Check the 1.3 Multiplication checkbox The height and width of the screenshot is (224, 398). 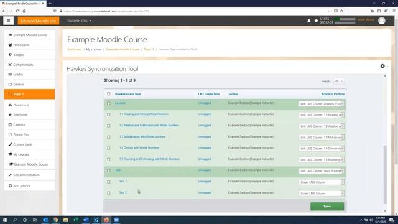[109, 137]
